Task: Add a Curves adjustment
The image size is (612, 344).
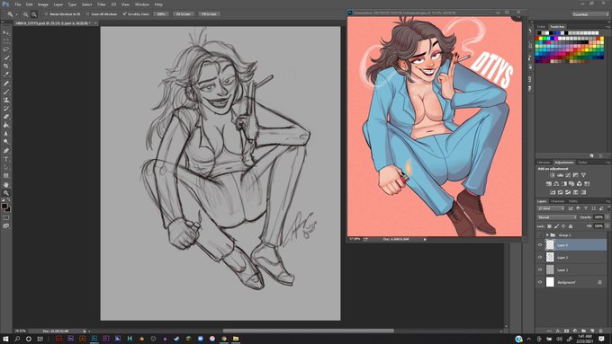Action: 568,175
